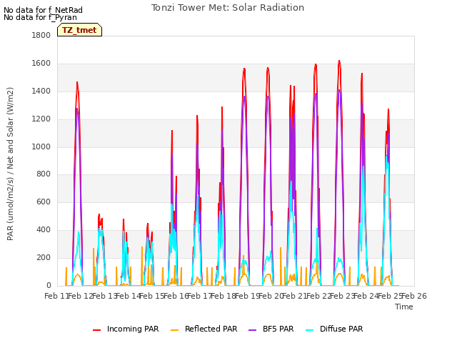Click the 1800 y-axis tick label
This screenshot has height=343, width=457.
[41, 35]
